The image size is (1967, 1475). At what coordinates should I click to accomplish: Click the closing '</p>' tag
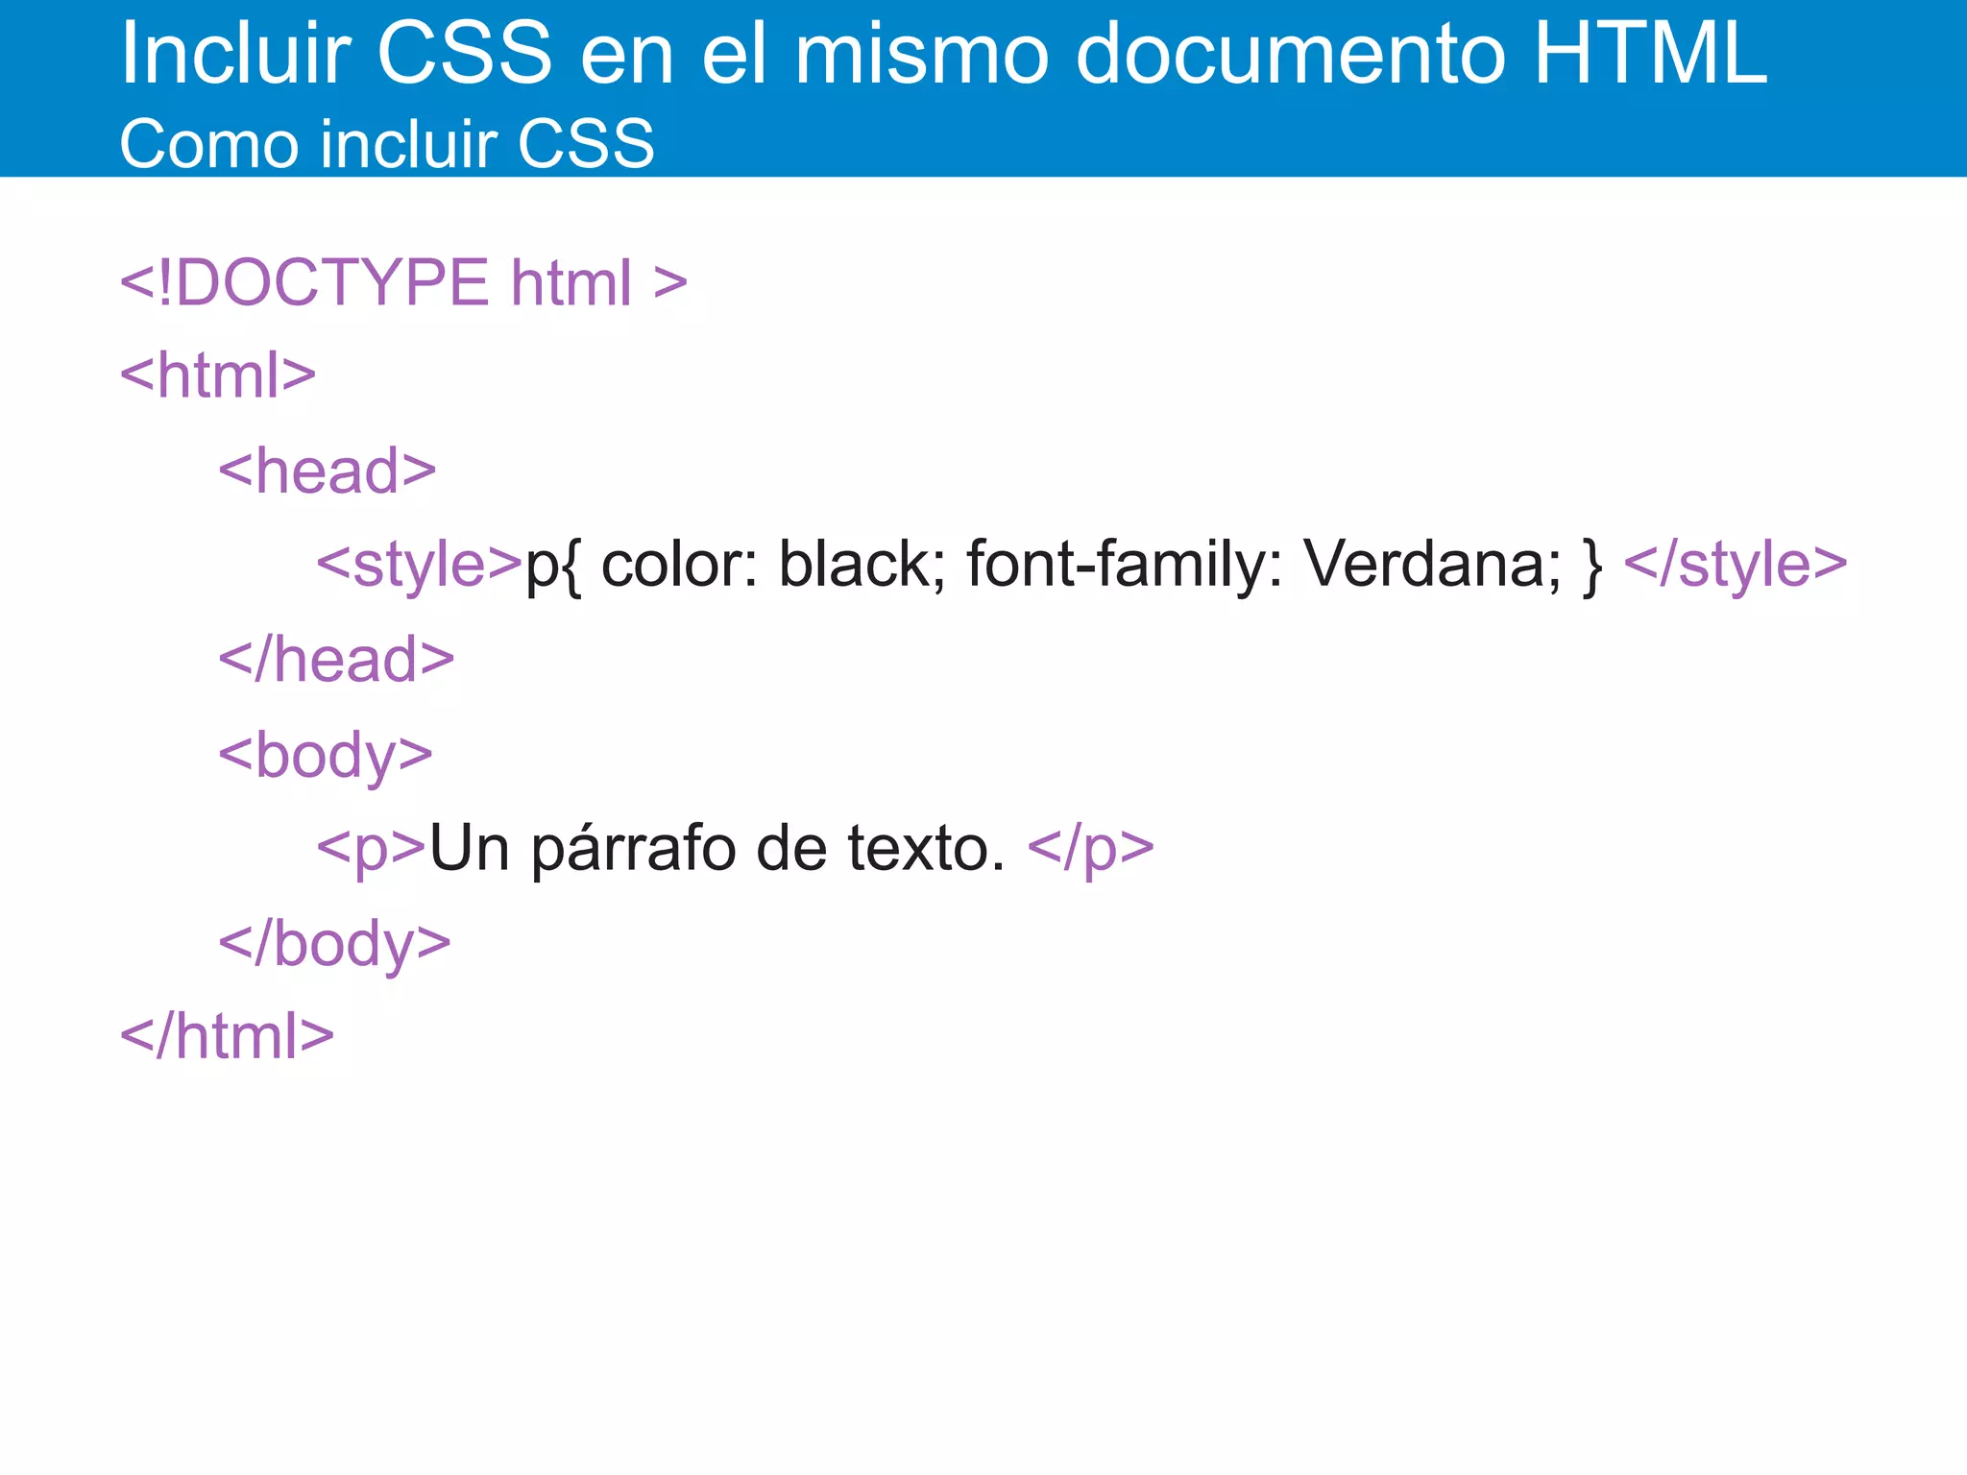click(1091, 849)
